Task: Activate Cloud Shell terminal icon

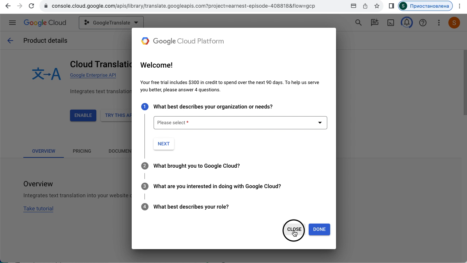Action: coord(391,23)
